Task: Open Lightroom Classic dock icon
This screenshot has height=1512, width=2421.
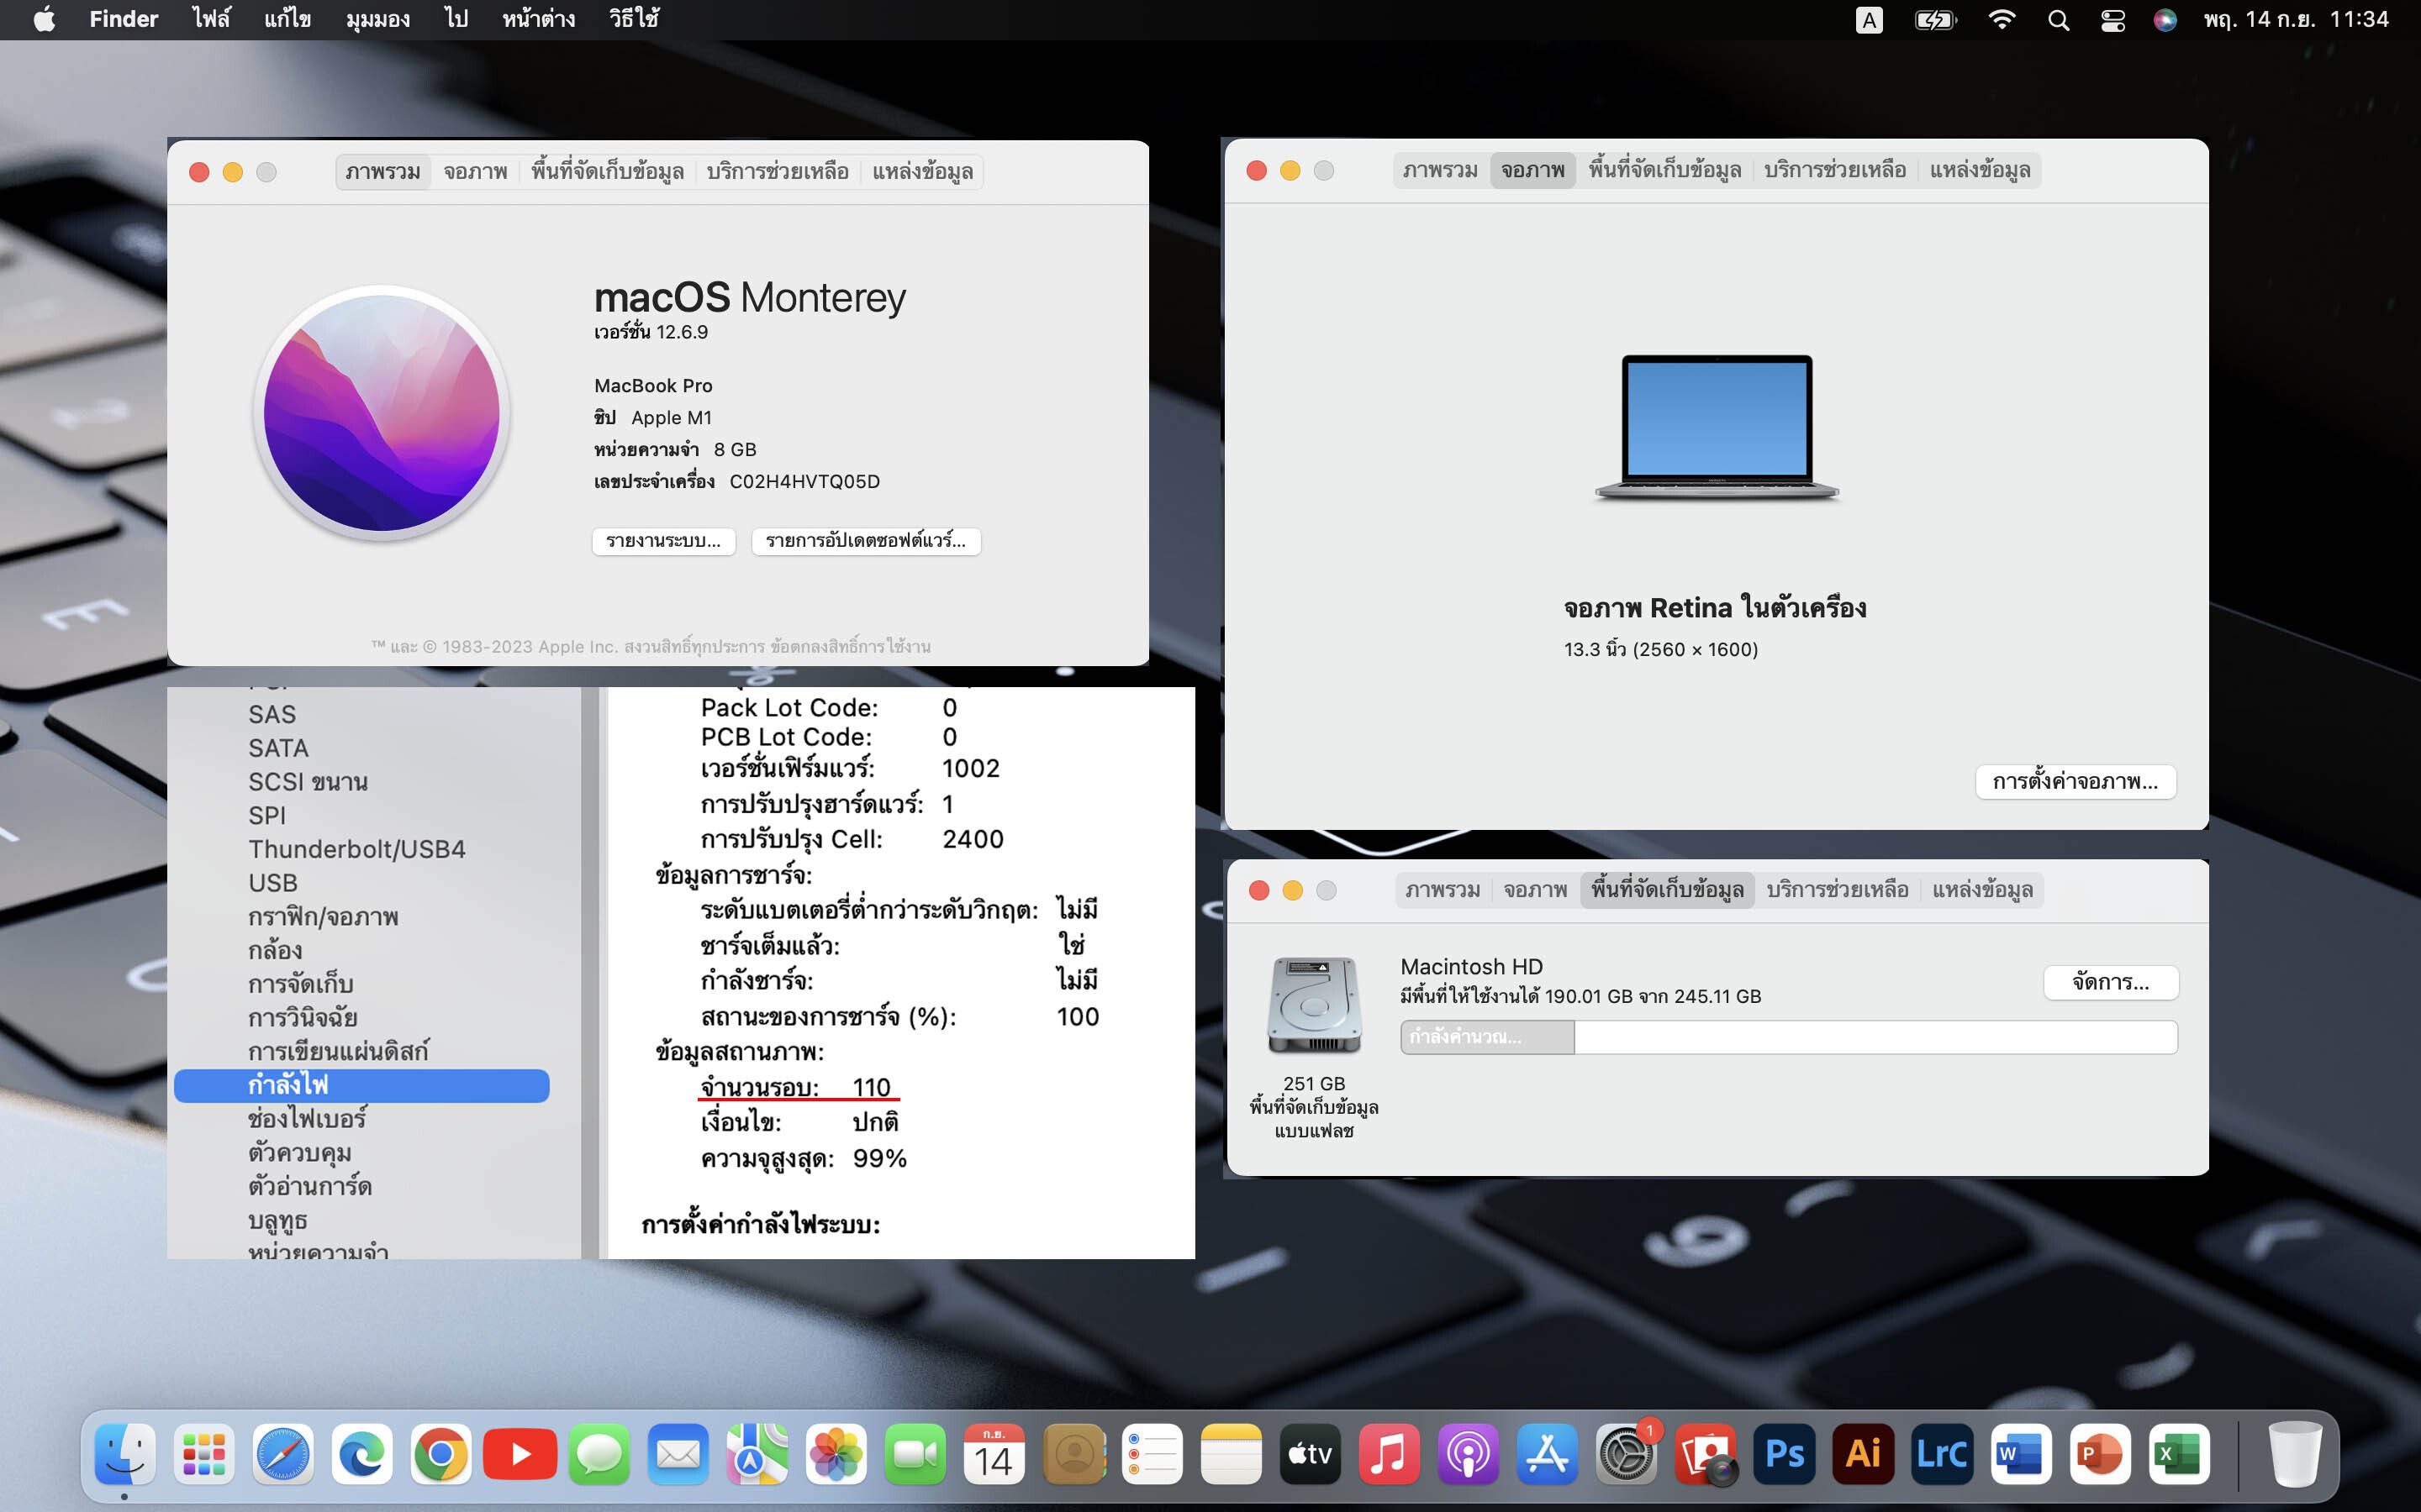Action: [1941, 1453]
